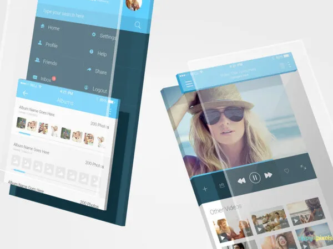Play the top-right Other Videos thumbnail

tap(305, 211)
